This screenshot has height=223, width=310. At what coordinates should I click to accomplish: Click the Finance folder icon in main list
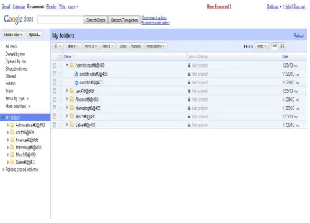72,99
